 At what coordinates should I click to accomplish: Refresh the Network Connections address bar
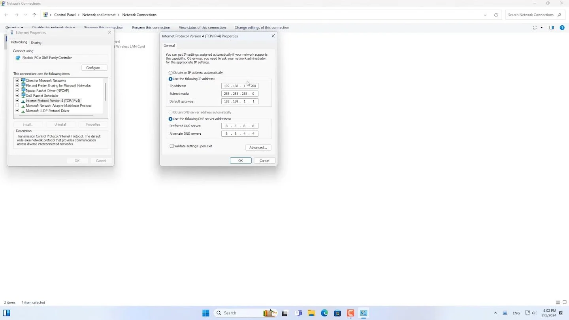(496, 15)
